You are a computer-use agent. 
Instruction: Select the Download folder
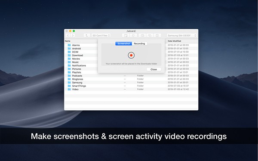click(x=77, y=55)
